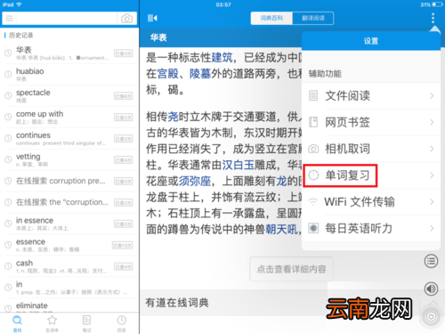Open history entry spectacle
445x334 pixels.
click(69, 96)
